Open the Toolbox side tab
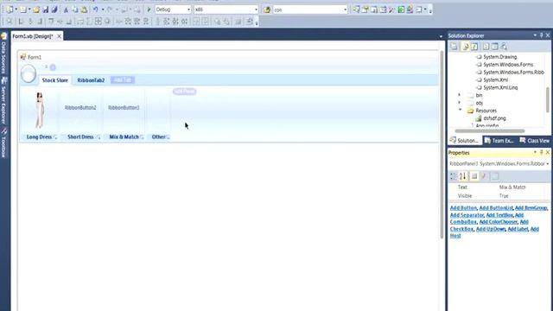Screen dimensions: 553x311 pyautogui.click(x=3, y=143)
